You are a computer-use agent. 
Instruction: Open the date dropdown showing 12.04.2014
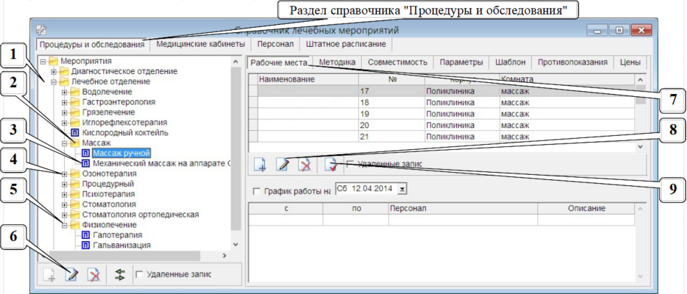pyautogui.click(x=401, y=189)
